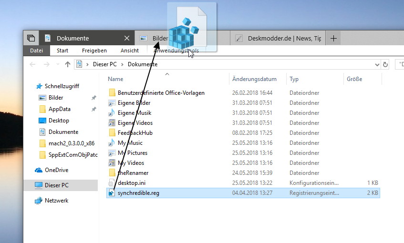The width and height of the screenshot is (404, 243).
Task: Open the address bar history dropdown
Action: point(377,65)
